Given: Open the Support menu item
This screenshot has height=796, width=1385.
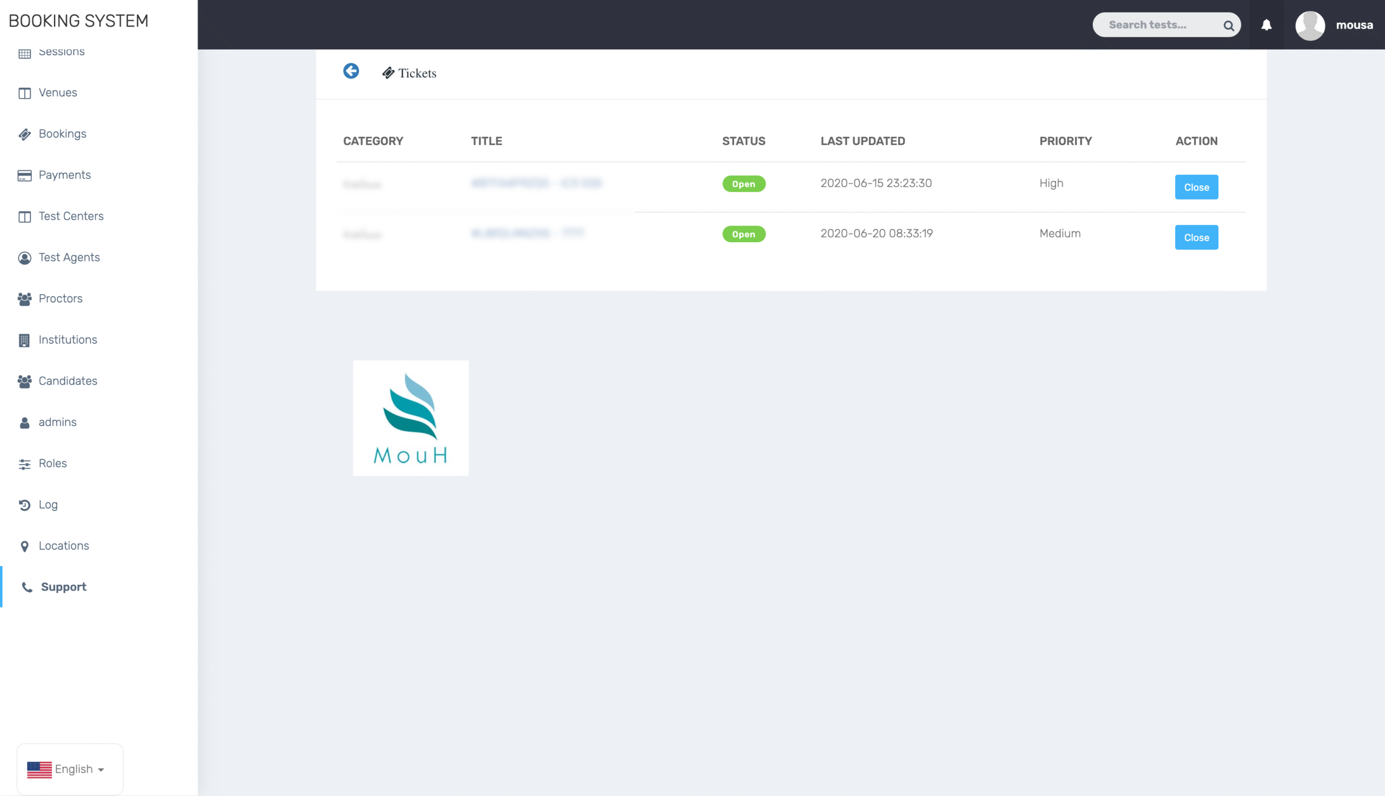Looking at the screenshot, I should 63,587.
